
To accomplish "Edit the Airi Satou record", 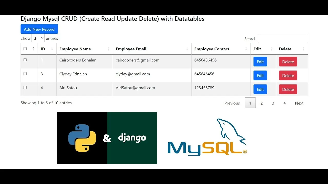I will pyautogui.click(x=260, y=89).
